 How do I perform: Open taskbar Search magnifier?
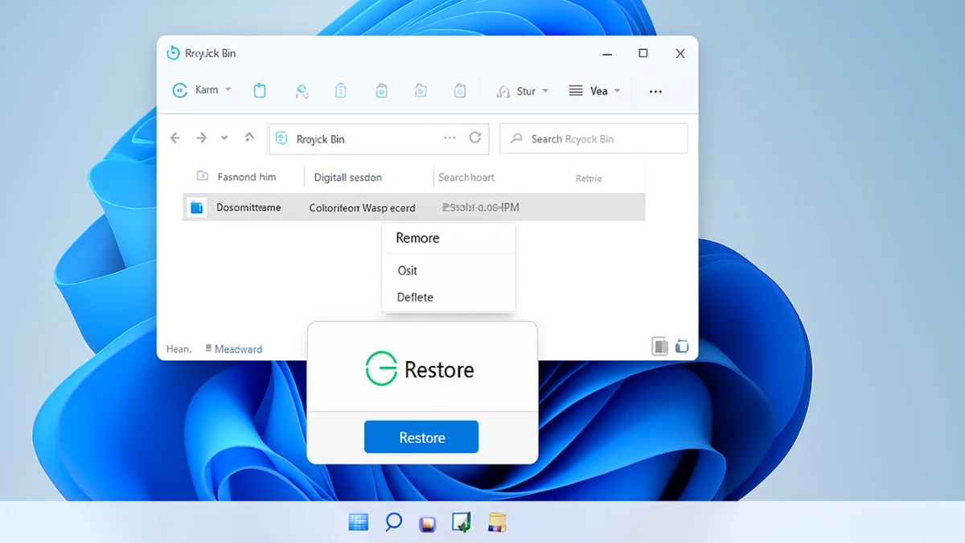(393, 522)
